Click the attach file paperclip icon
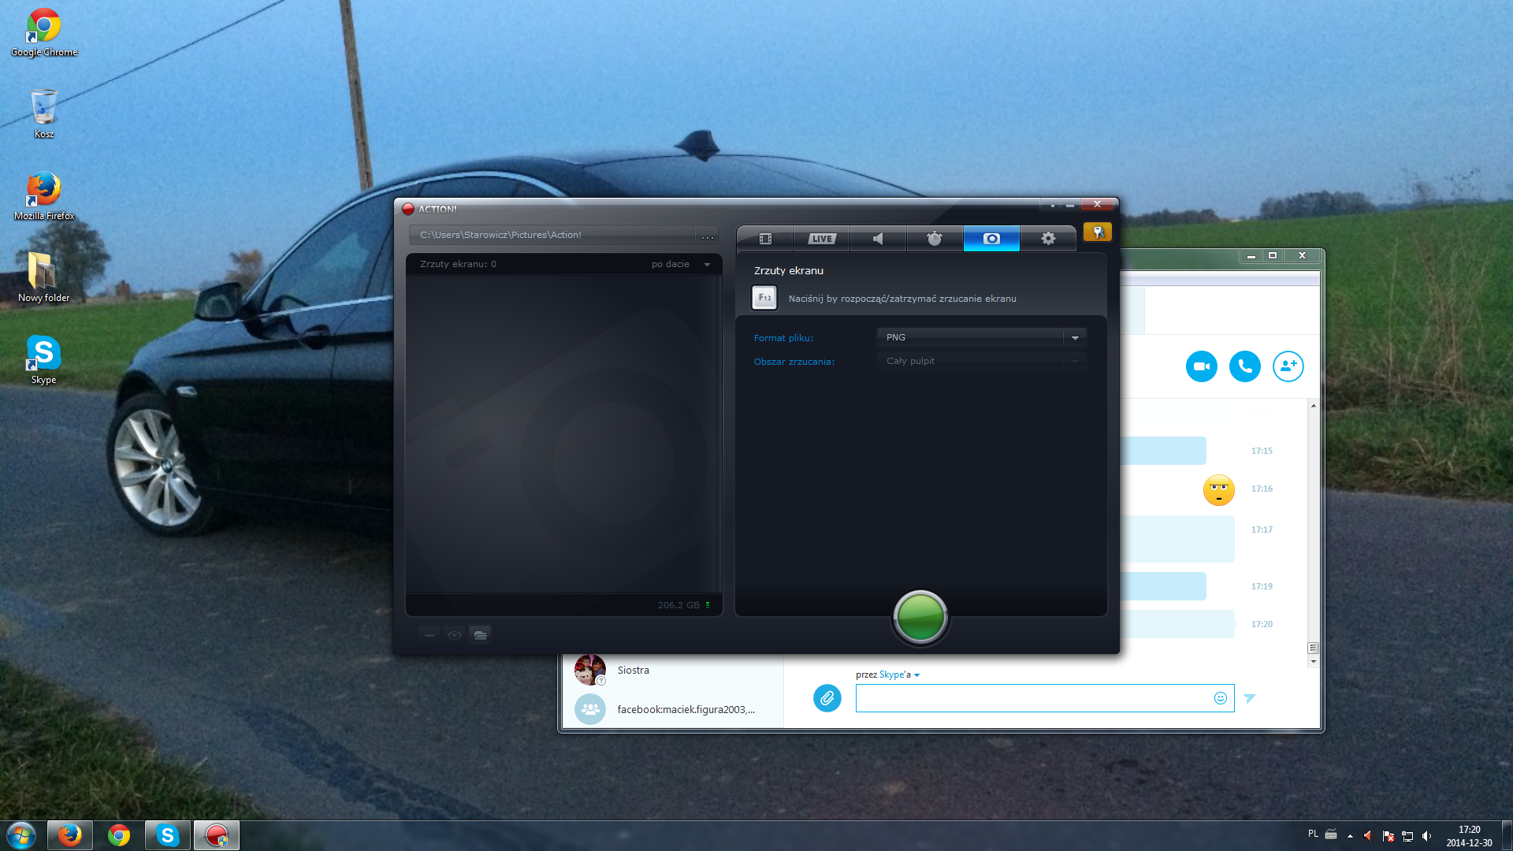The height and width of the screenshot is (851, 1513). (827, 698)
